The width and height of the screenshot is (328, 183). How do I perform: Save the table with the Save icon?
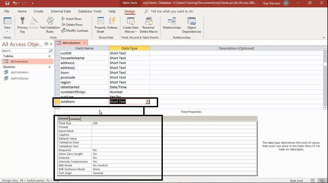tap(7, 3)
